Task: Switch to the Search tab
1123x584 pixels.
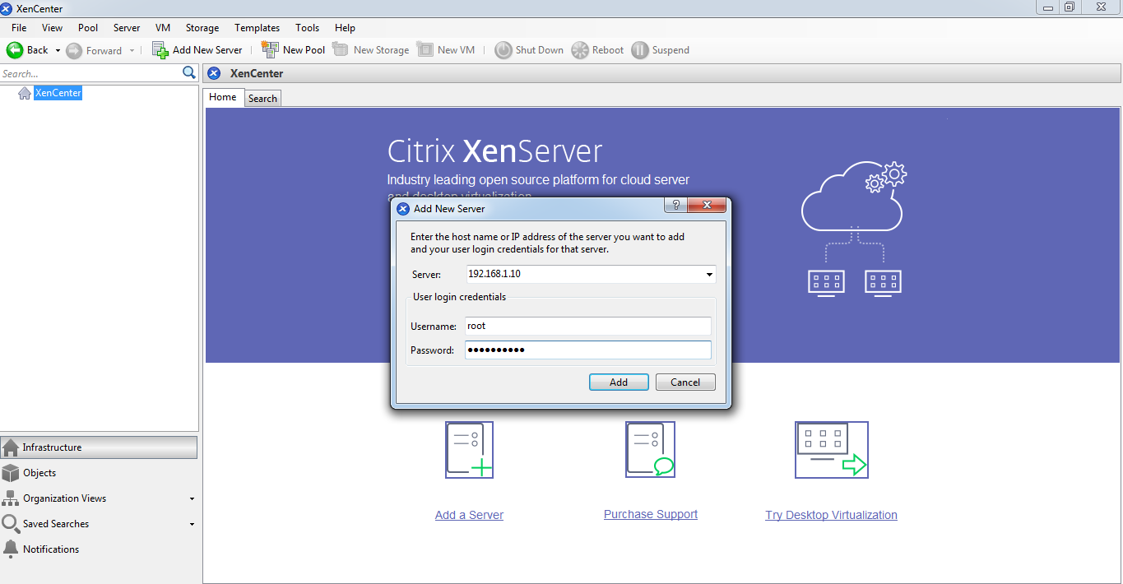Action: pyautogui.click(x=262, y=99)
